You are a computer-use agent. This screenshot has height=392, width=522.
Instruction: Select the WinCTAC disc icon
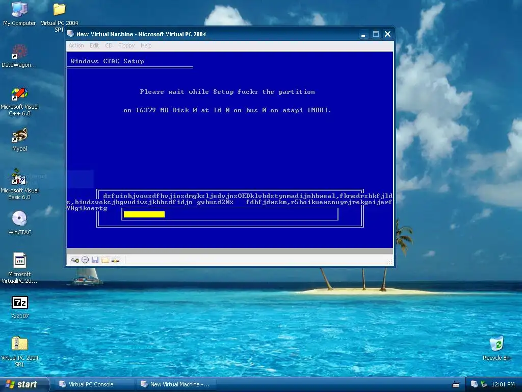click(19, 223)
